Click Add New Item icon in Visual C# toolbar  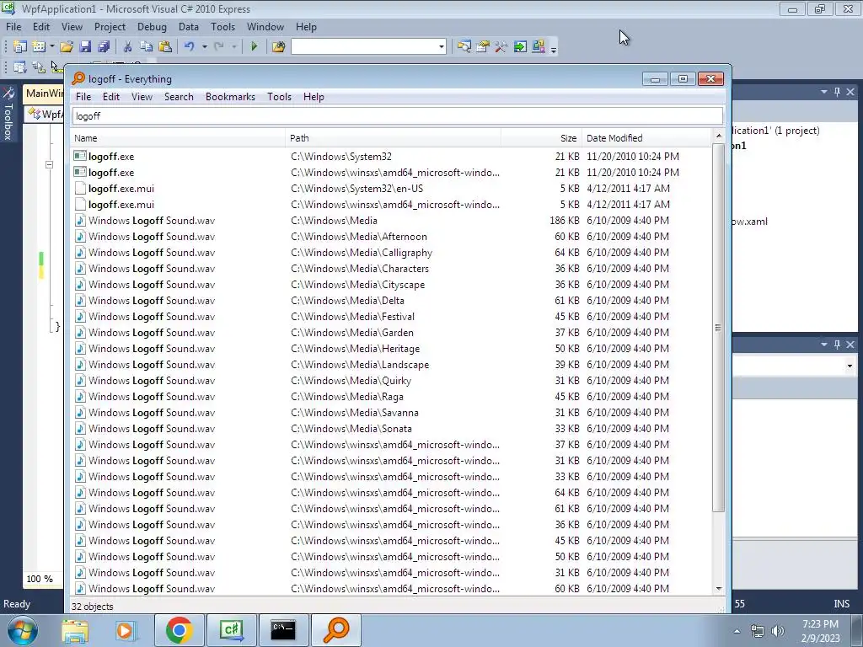tap(39, 47)
